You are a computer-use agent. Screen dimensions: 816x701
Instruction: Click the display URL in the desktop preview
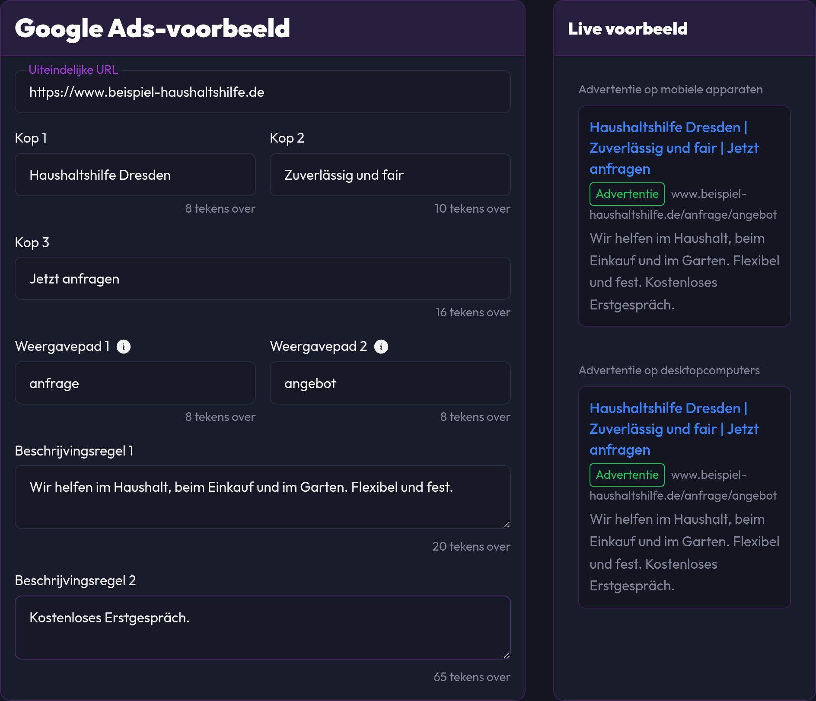(x=683, y=485)
